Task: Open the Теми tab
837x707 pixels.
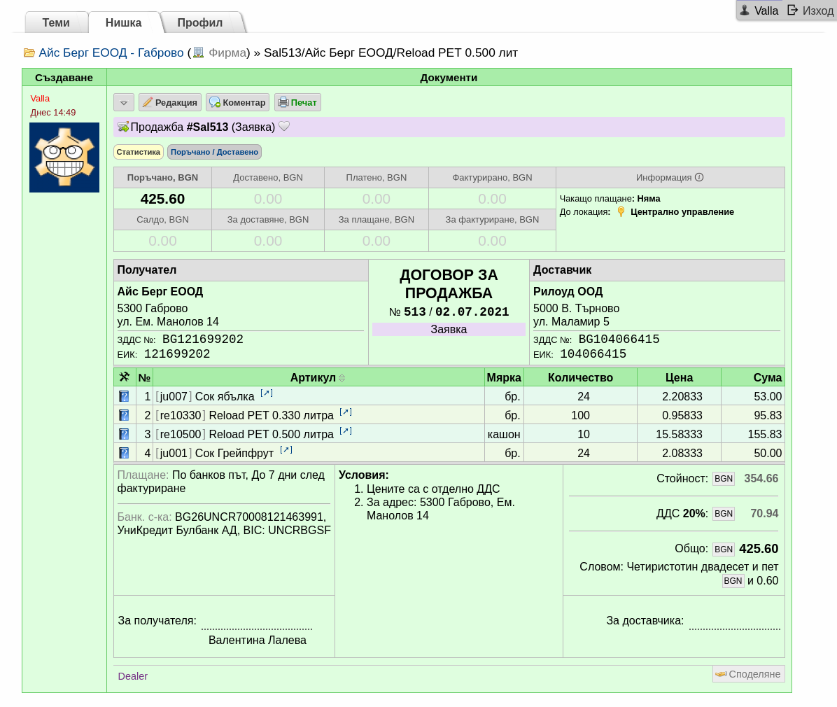Action: coord(56,22)
